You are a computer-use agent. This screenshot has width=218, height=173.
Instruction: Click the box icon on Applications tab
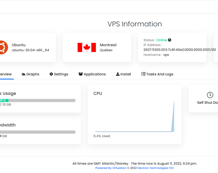click(81, 74)
